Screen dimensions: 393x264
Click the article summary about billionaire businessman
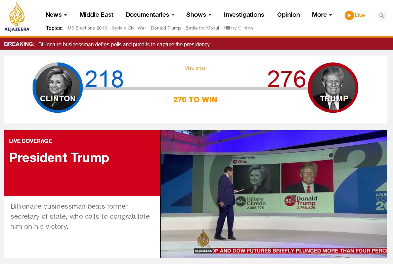pyautogui.click(x=80, y=216)
